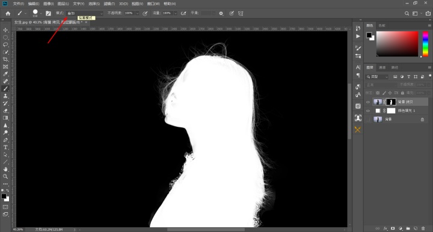Open symmetry paint butterfly options
This screenshot has height=232, width=433.
pyautogui.click(x=241, y=13)
